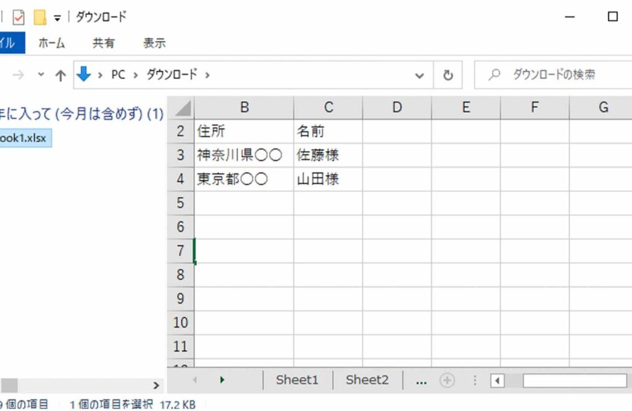Viewport: 632px width, 411px height.
Task: Select cell C3 containing 佐藤様
Action: (328, 154)
